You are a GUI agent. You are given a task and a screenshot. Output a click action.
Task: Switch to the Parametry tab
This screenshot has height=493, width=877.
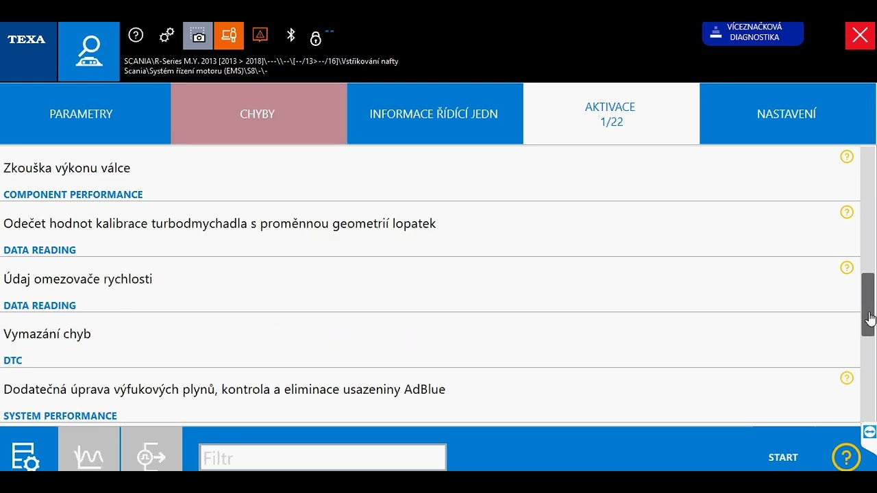(x=85, y=114)
